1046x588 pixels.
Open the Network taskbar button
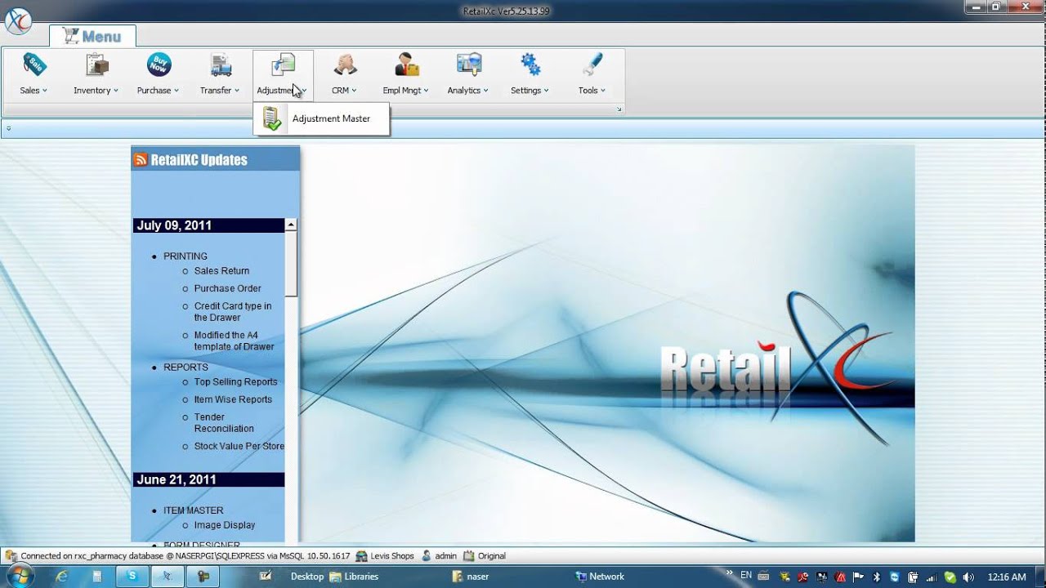click(x=600, y=577)
